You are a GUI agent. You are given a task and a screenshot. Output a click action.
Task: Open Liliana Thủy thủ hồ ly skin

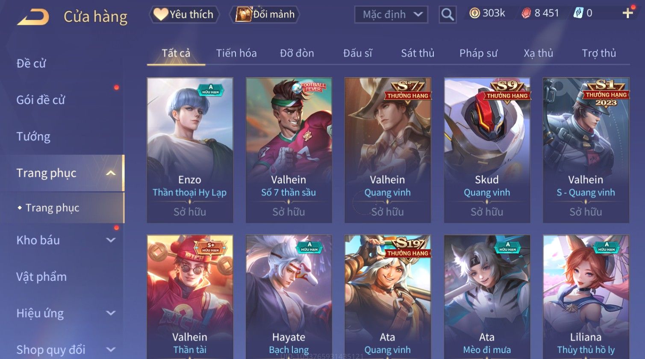tap(586, 297)
